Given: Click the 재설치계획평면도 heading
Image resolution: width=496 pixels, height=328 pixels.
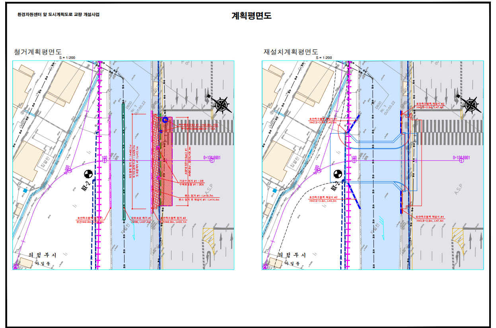Looking at the screenshot, I should pyautogui.click(x=291, y=52).
